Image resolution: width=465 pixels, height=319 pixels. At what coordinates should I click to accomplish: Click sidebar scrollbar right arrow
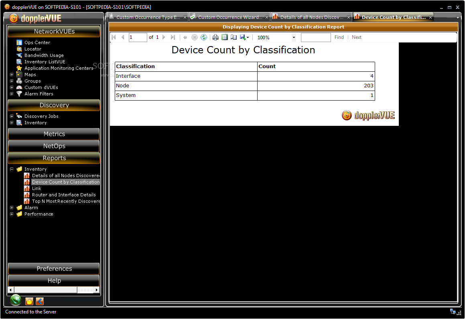coord(96,290)
